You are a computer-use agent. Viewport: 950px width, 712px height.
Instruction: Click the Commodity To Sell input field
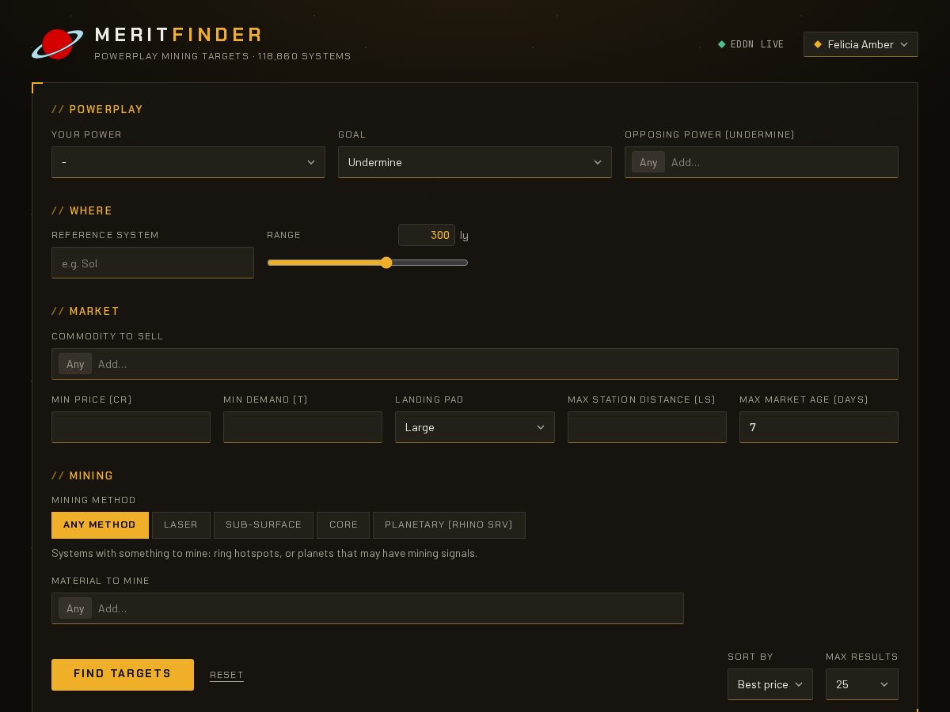[475, 364]
